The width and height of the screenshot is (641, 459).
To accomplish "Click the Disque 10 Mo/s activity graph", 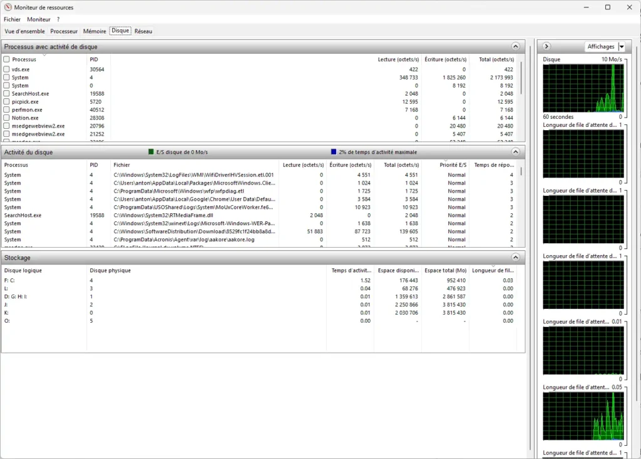I will coord(583,88).
